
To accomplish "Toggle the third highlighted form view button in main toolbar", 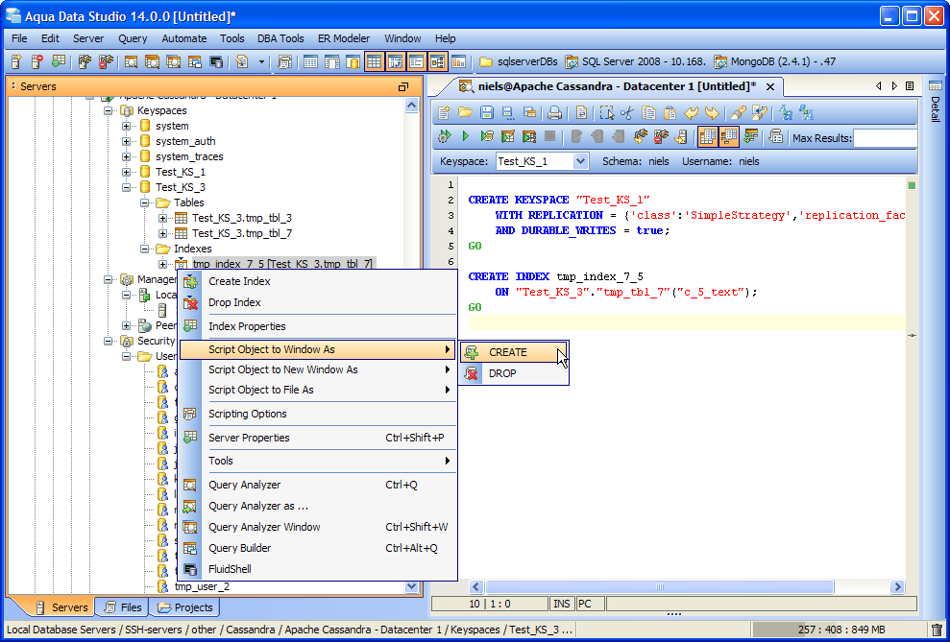I will pyautogui.click(x=416, y=61).
